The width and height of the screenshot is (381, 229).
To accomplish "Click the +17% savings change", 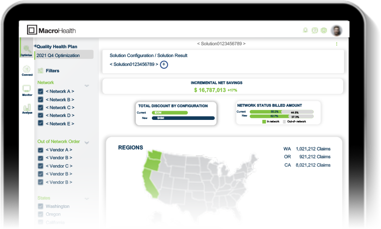I will (x=233, y=90).
